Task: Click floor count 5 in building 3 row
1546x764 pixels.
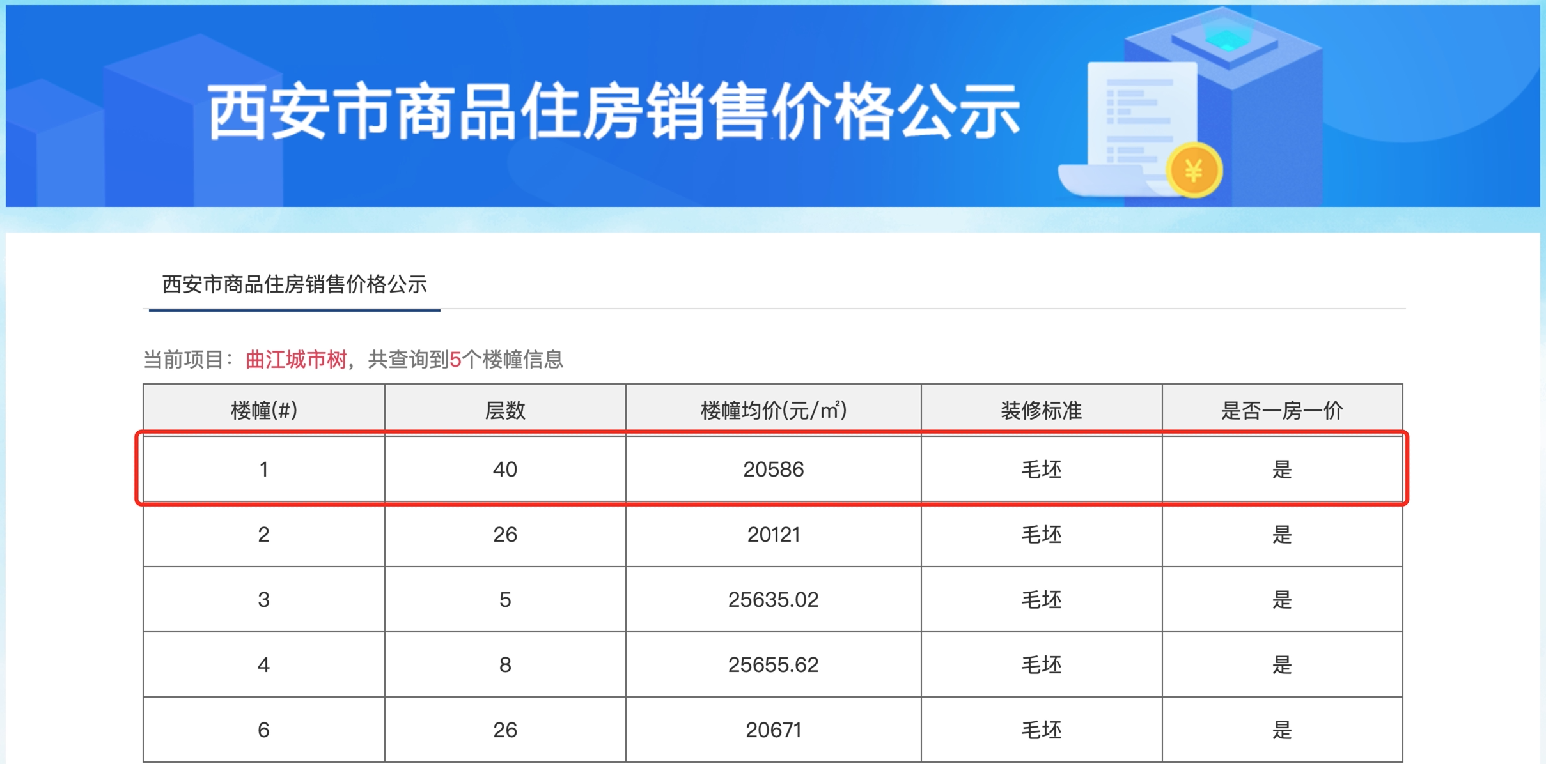Action: point(505,600)
